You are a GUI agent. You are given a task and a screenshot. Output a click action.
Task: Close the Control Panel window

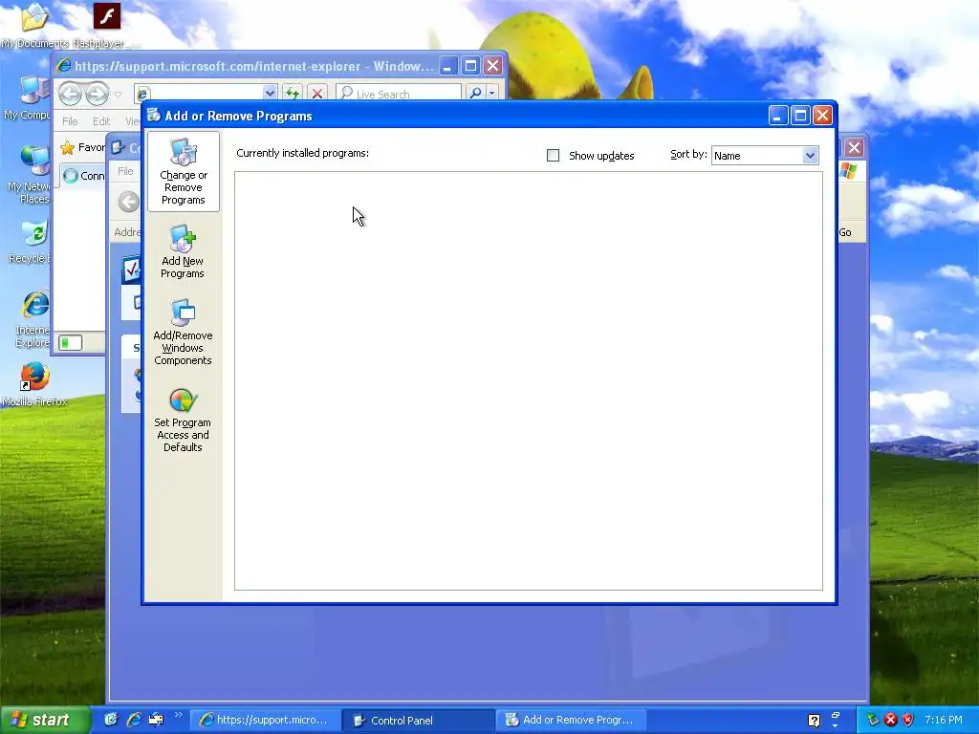pyautogui.click(x=854, y=148)
